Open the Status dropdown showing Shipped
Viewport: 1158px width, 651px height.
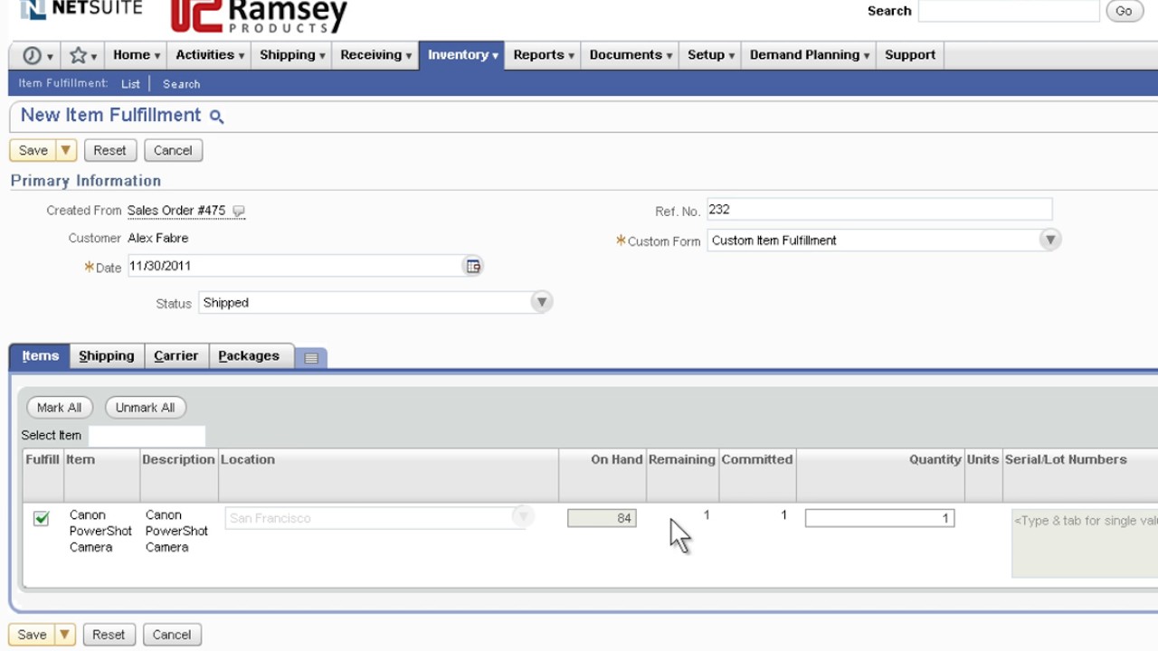pos(541,302)
